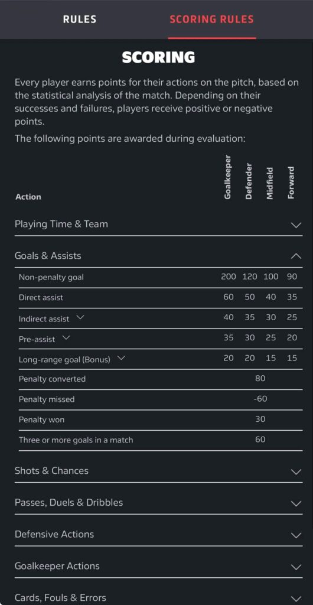Image resolution: width=313 pixels, height=605 pixels.
Task: Click the Goals & Assists section title
Action: pos(48,256)
